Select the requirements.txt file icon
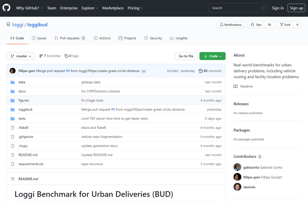 coord(13,164)
